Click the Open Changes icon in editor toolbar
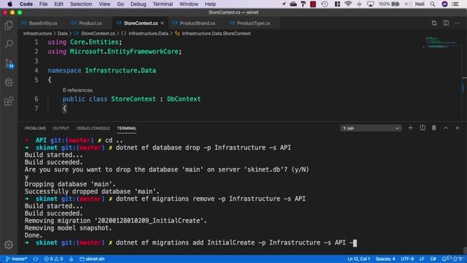Viewport: 467px width, 263px height. [434, 23]
